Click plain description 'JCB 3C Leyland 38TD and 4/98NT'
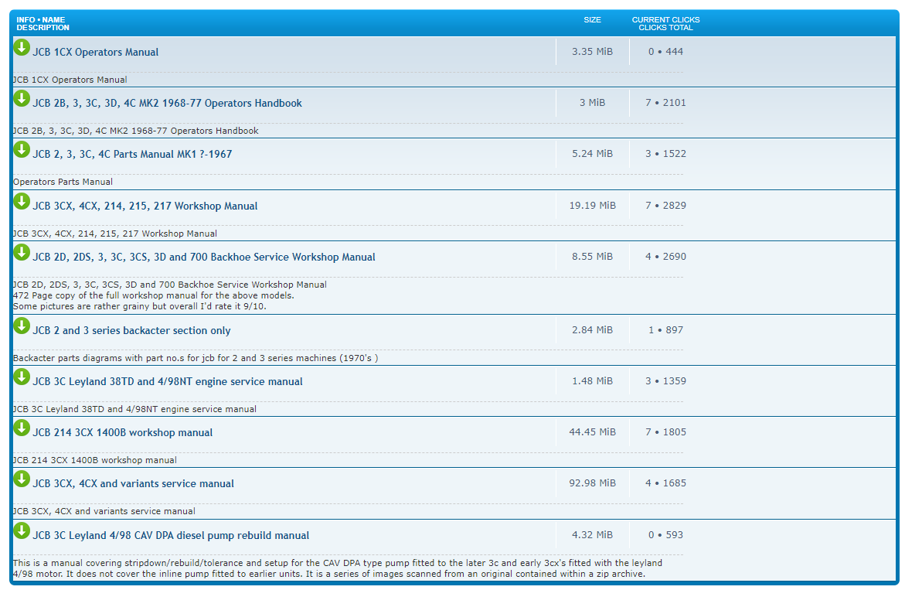905x590 pixels. tap(134, 409)
